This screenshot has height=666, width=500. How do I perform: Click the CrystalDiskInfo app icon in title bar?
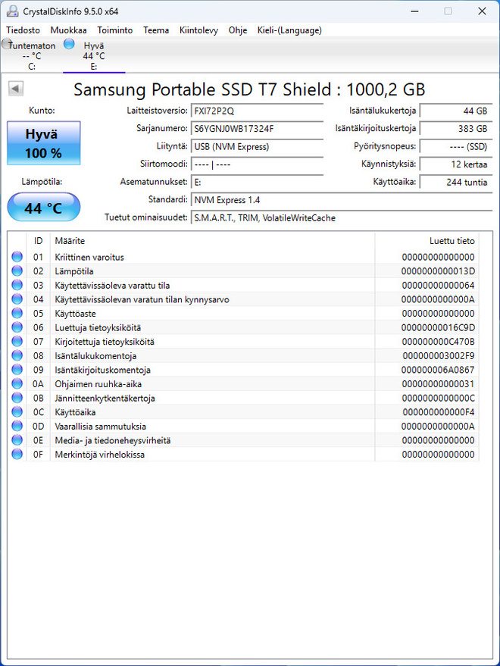(13, 11)
